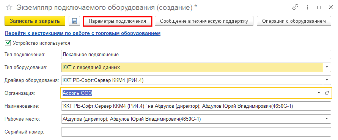Click 'Тип оборудования' field with ККТ value
The image size is (338, 140).
click(192, 67)
